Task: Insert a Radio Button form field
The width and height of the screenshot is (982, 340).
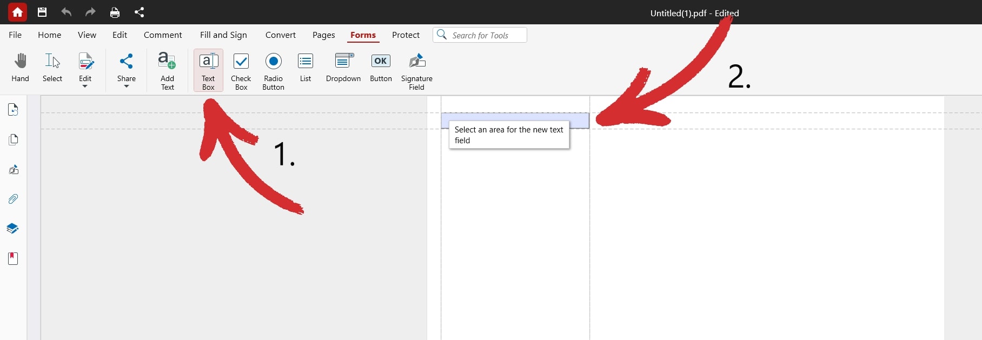Action: [273, 70]
